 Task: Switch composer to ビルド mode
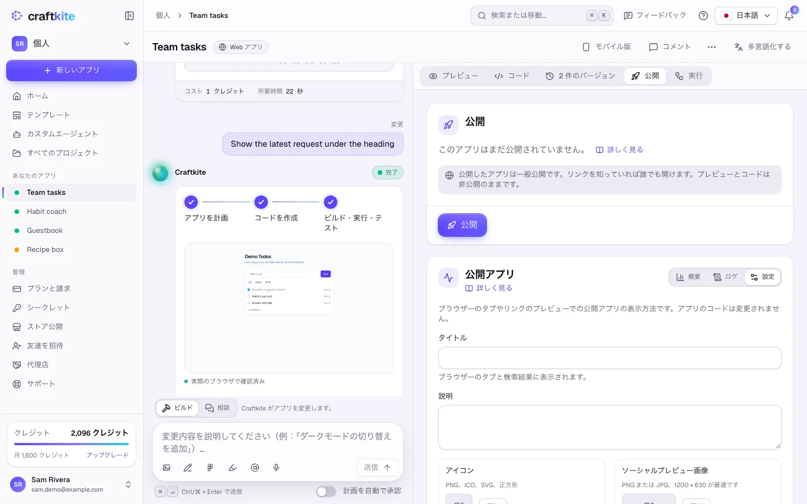(177, 408)
